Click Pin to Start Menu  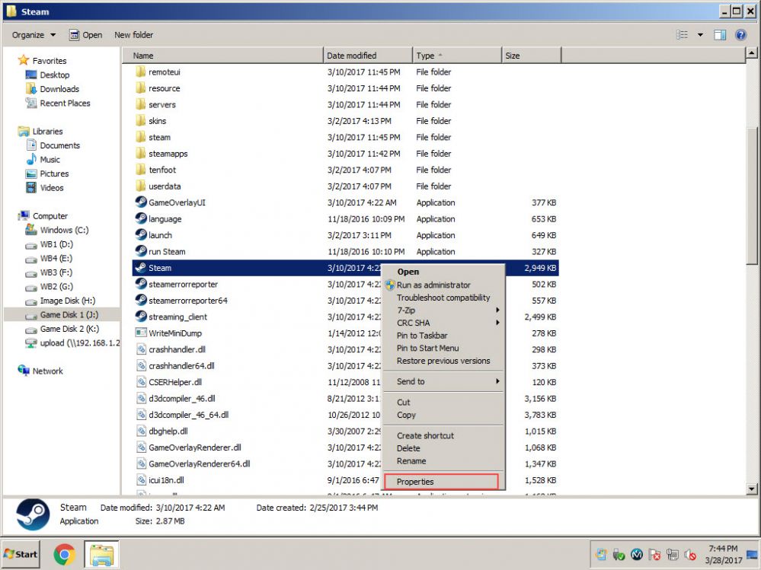pyautogui.click(x=443, y=348)
